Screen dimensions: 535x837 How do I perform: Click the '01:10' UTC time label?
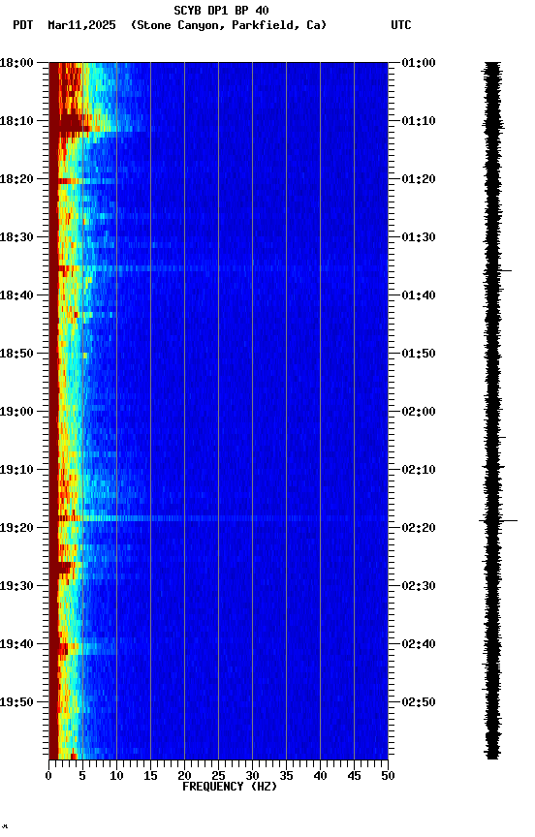click(419, 121)
